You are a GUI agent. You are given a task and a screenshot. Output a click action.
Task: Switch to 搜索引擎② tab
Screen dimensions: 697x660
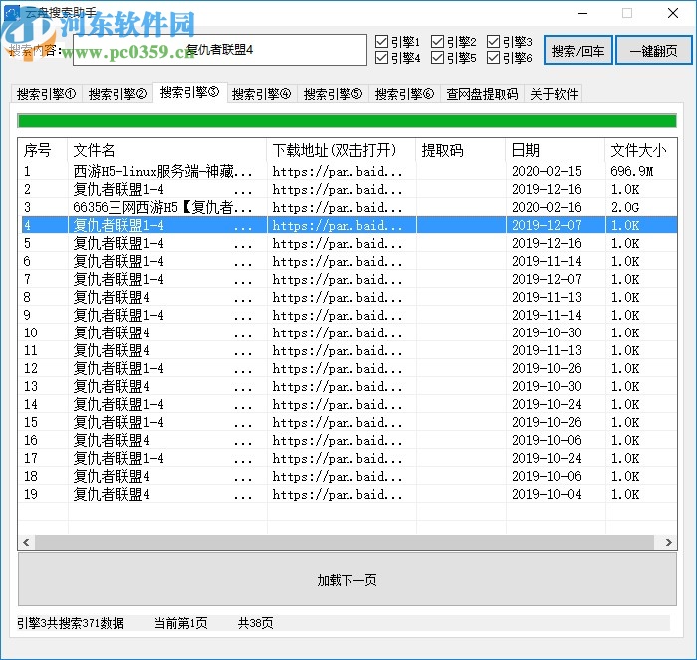[117, 94]
